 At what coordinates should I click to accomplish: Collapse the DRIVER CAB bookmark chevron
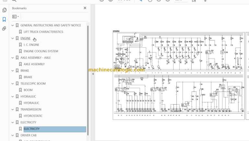13,135
